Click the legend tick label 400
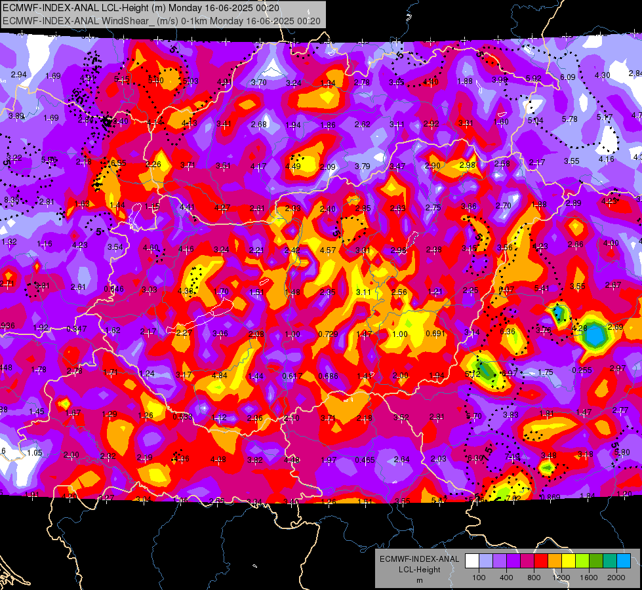Image resolution: width=642 pixels, height=590 pixels. coord(506,578)
